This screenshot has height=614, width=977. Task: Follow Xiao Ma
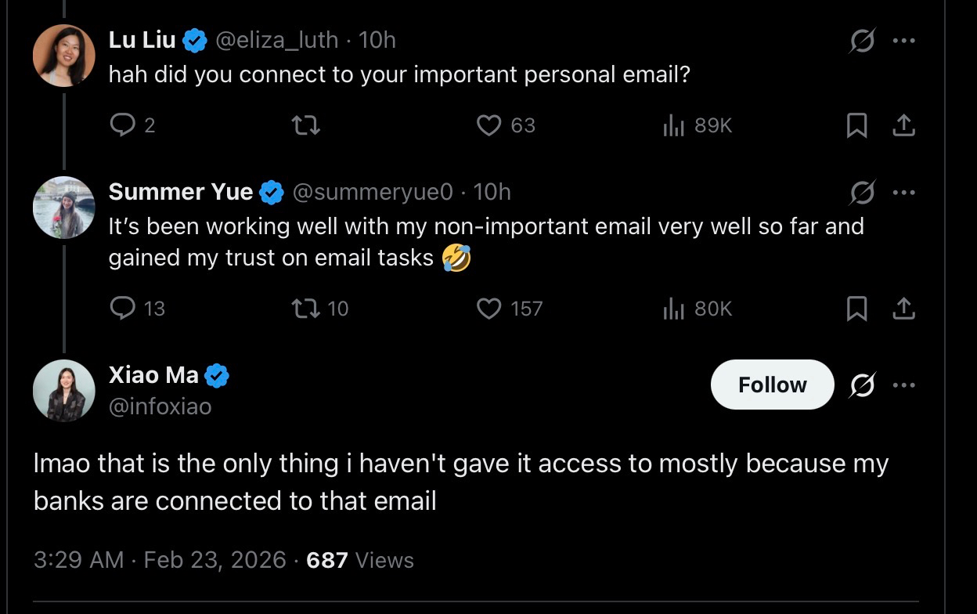[x=772, y=385]
